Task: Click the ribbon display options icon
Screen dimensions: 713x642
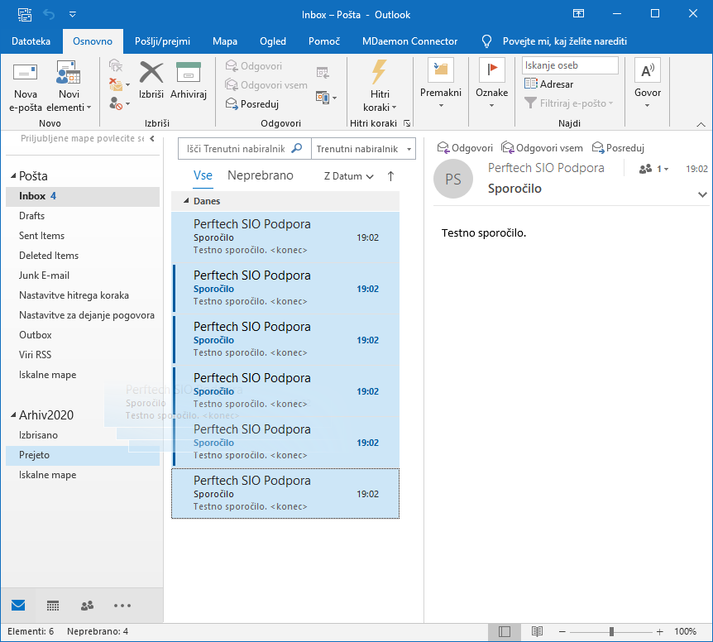Action: (578, 13)
